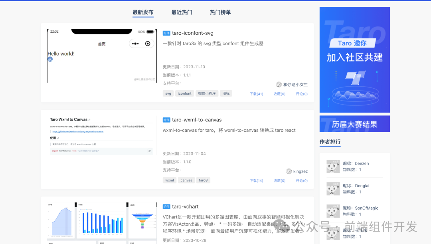This screenshot has width=431, height=244.
Task: Open the taro-vchart charts preview thumbnail
Action: click(x=102, y=223)
